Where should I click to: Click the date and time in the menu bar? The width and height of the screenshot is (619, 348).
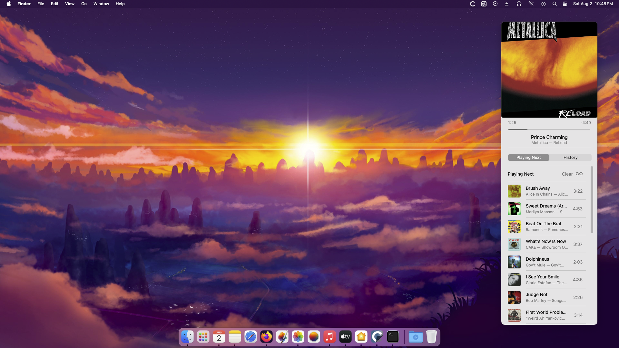point(593,4)
